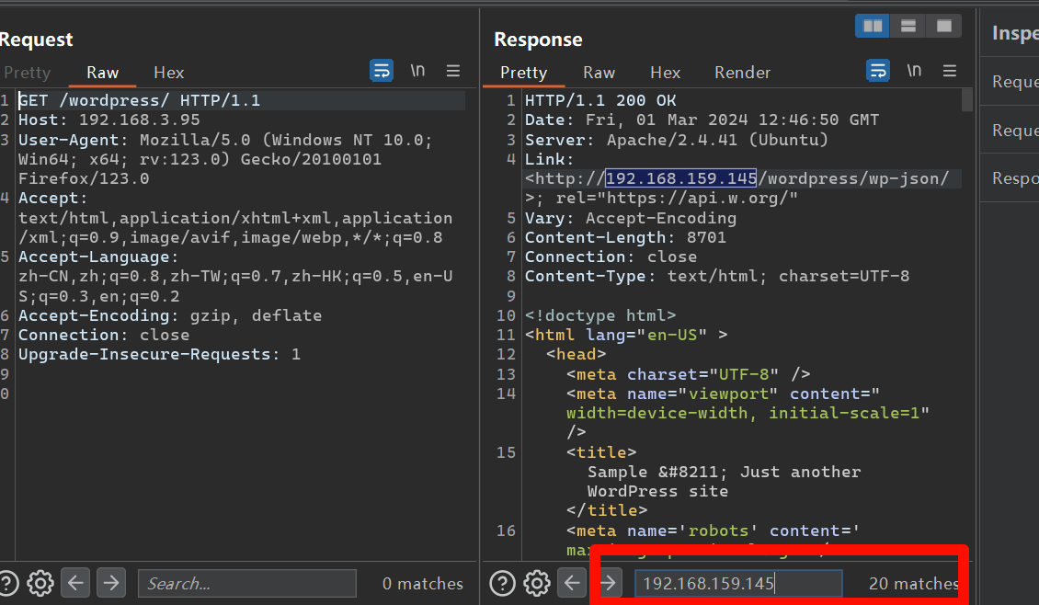1039x605 pixels.
Task: Toggle non-printable characters (\n) in Request panel
Action: 417,71
